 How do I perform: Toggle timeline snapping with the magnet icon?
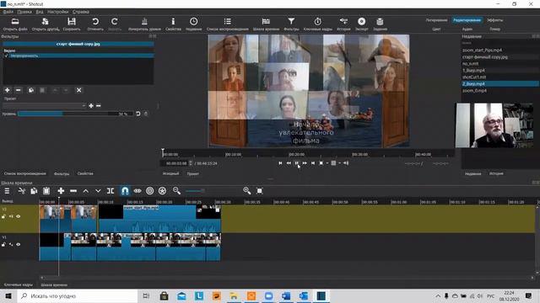click(125, 191)
